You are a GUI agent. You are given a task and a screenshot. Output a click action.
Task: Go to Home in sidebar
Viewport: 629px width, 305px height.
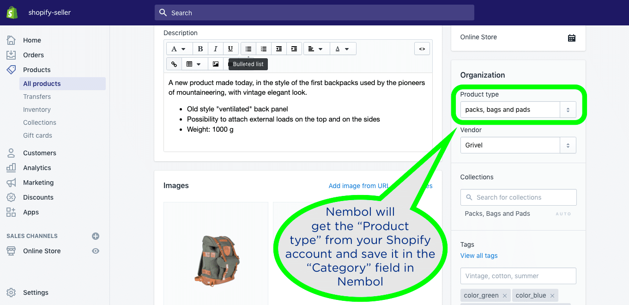pyautogui.click(x=32, y=40)
